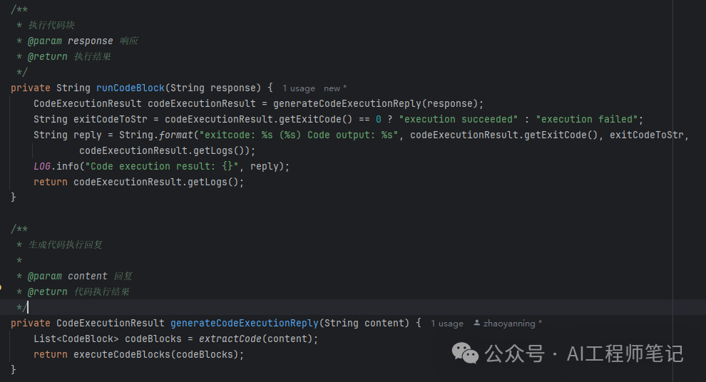
Task: Click the LOG identifier in the info call
Action: pyautogui.click(x=41, y=166)
